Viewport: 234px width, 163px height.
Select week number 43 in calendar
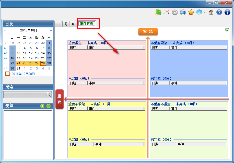(x=6, y=63)
